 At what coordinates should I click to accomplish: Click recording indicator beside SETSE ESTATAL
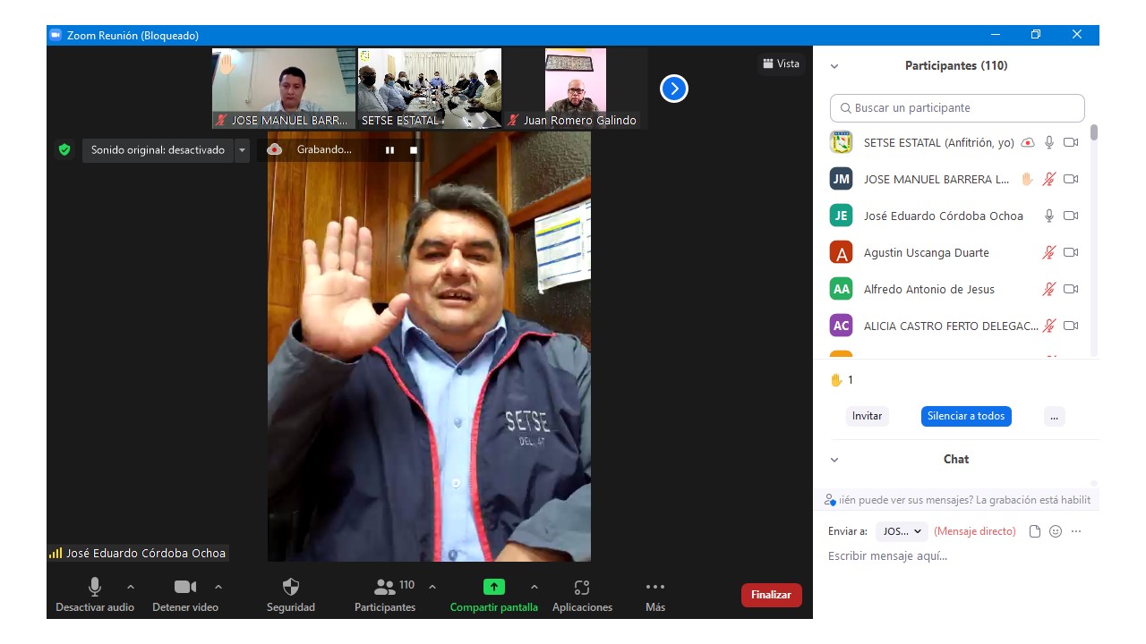pos(1028,142)
